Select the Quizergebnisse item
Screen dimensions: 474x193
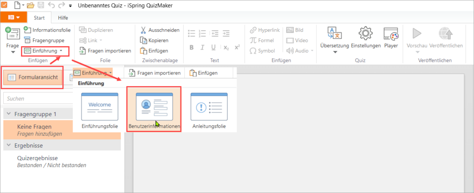click(x=37, y=158)
